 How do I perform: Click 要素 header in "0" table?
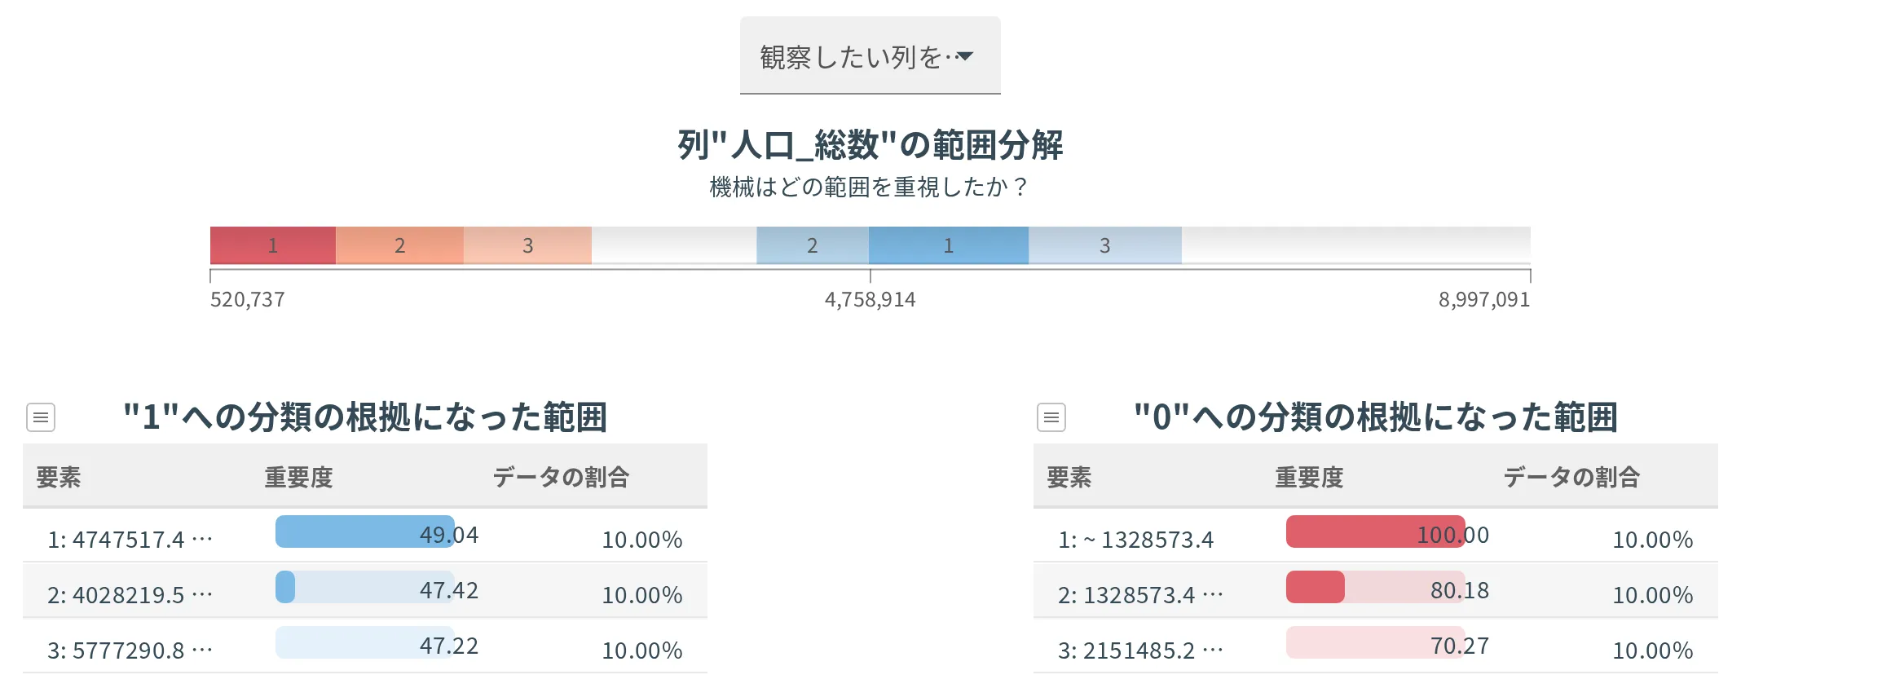1069,477
